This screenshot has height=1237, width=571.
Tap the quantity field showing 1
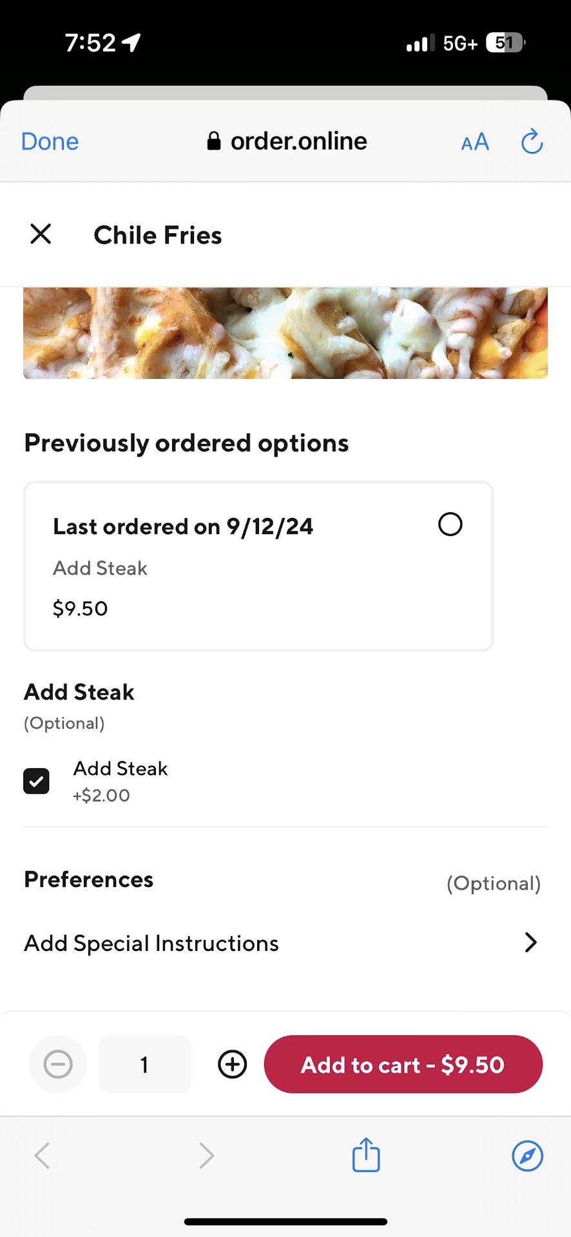pyautogui.click(x=144, y=1064)
